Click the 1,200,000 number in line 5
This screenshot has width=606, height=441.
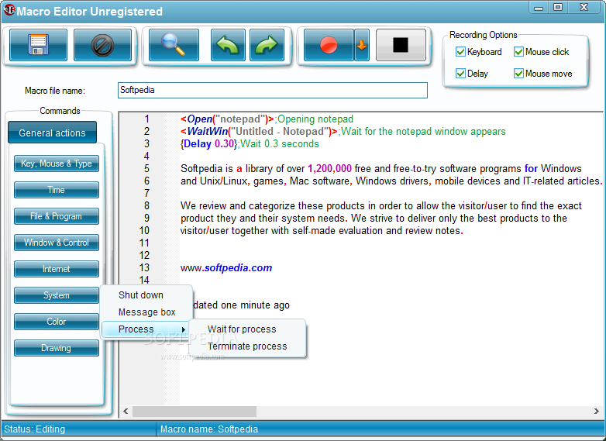click(329, 168)
